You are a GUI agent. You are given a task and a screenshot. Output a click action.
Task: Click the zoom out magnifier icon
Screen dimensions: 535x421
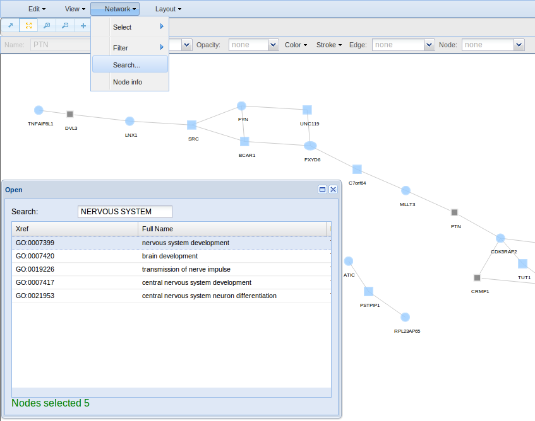65,26
